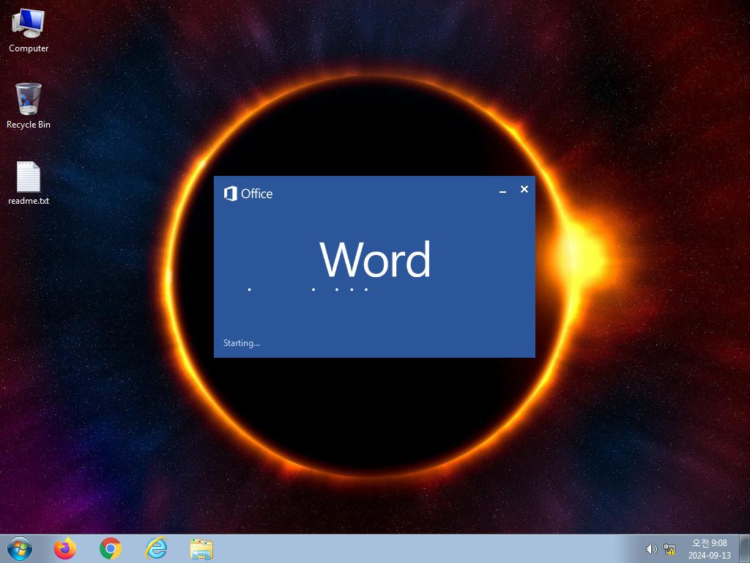Click the volume speaker tray icon
Image resolution: width=750 pixels, height=563 pixels.
coord(651,549)
